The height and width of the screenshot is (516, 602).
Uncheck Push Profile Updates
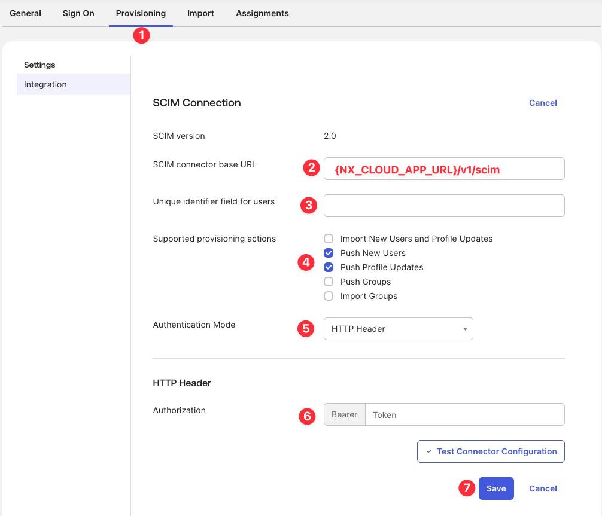pyautogui.click(x=329, y=267)
